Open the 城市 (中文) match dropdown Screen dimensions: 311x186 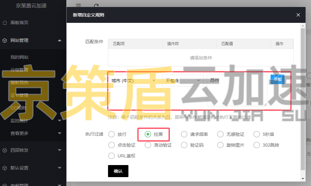(x=134, y=80)
